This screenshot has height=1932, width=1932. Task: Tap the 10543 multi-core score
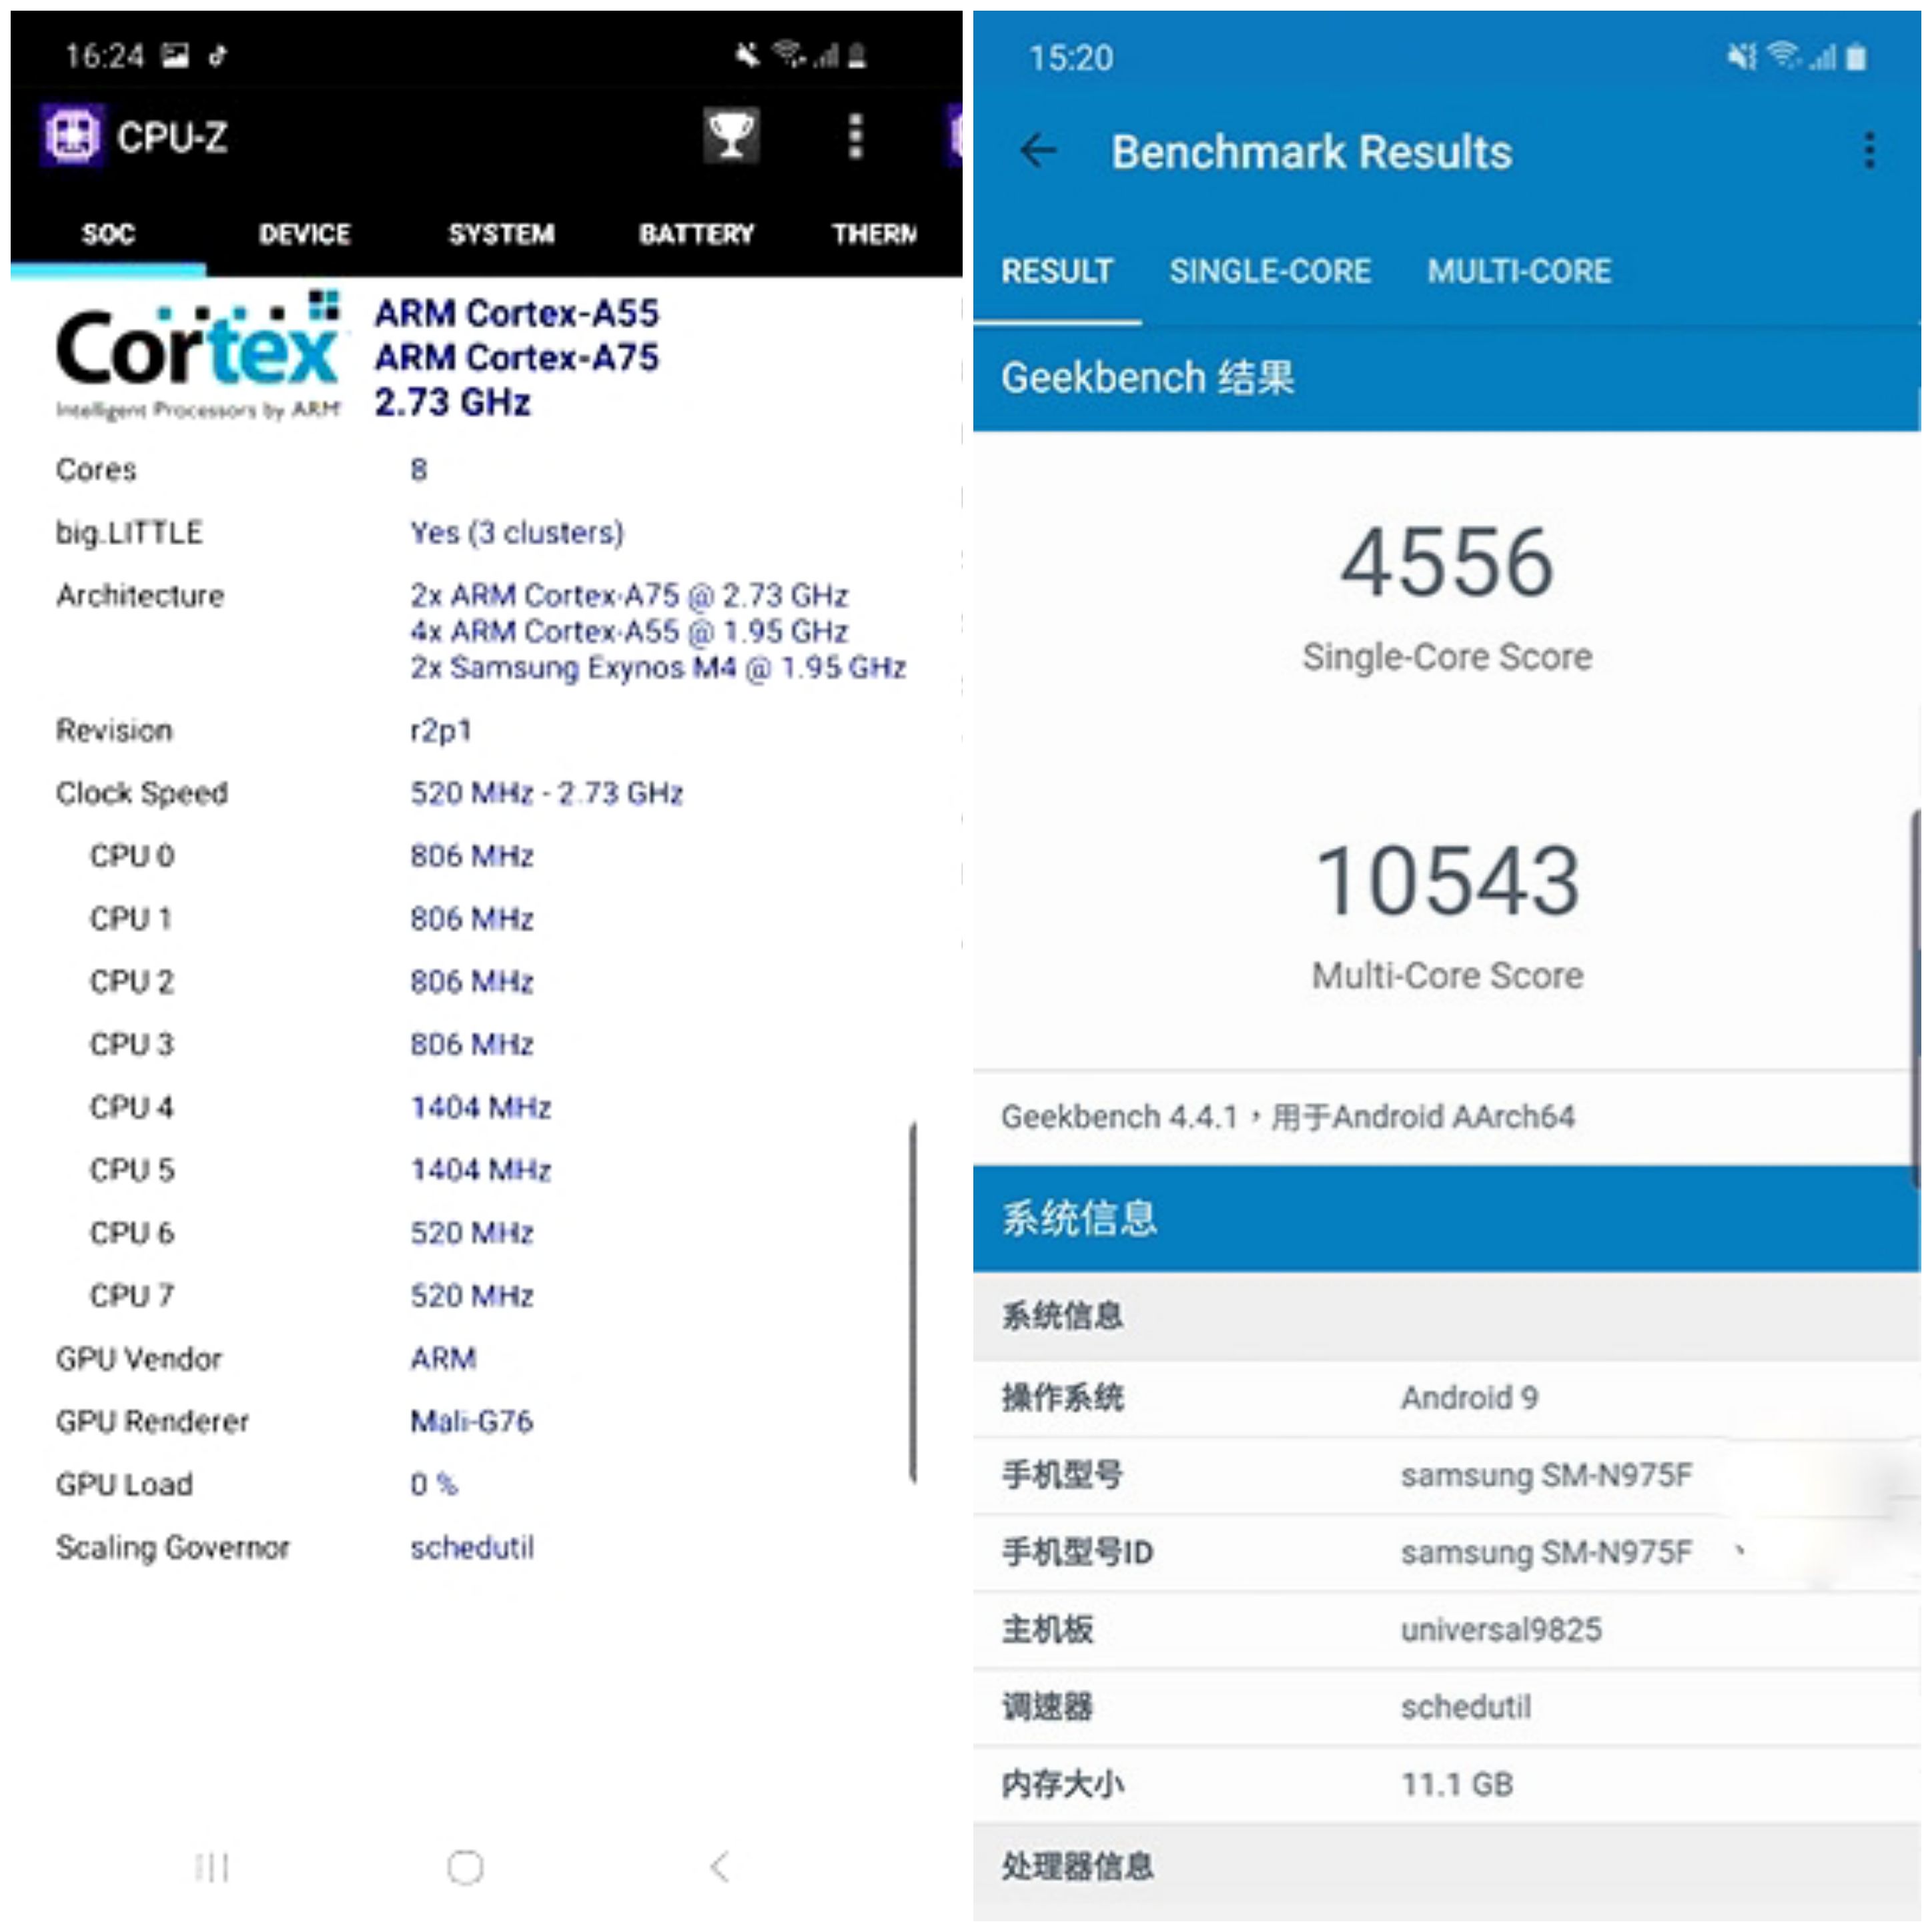click(x=1447, y=880)
